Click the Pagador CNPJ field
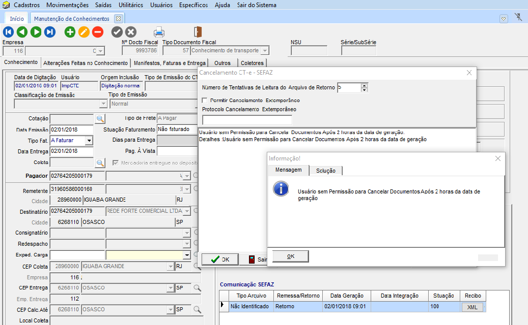 click(x=77, y=176)
